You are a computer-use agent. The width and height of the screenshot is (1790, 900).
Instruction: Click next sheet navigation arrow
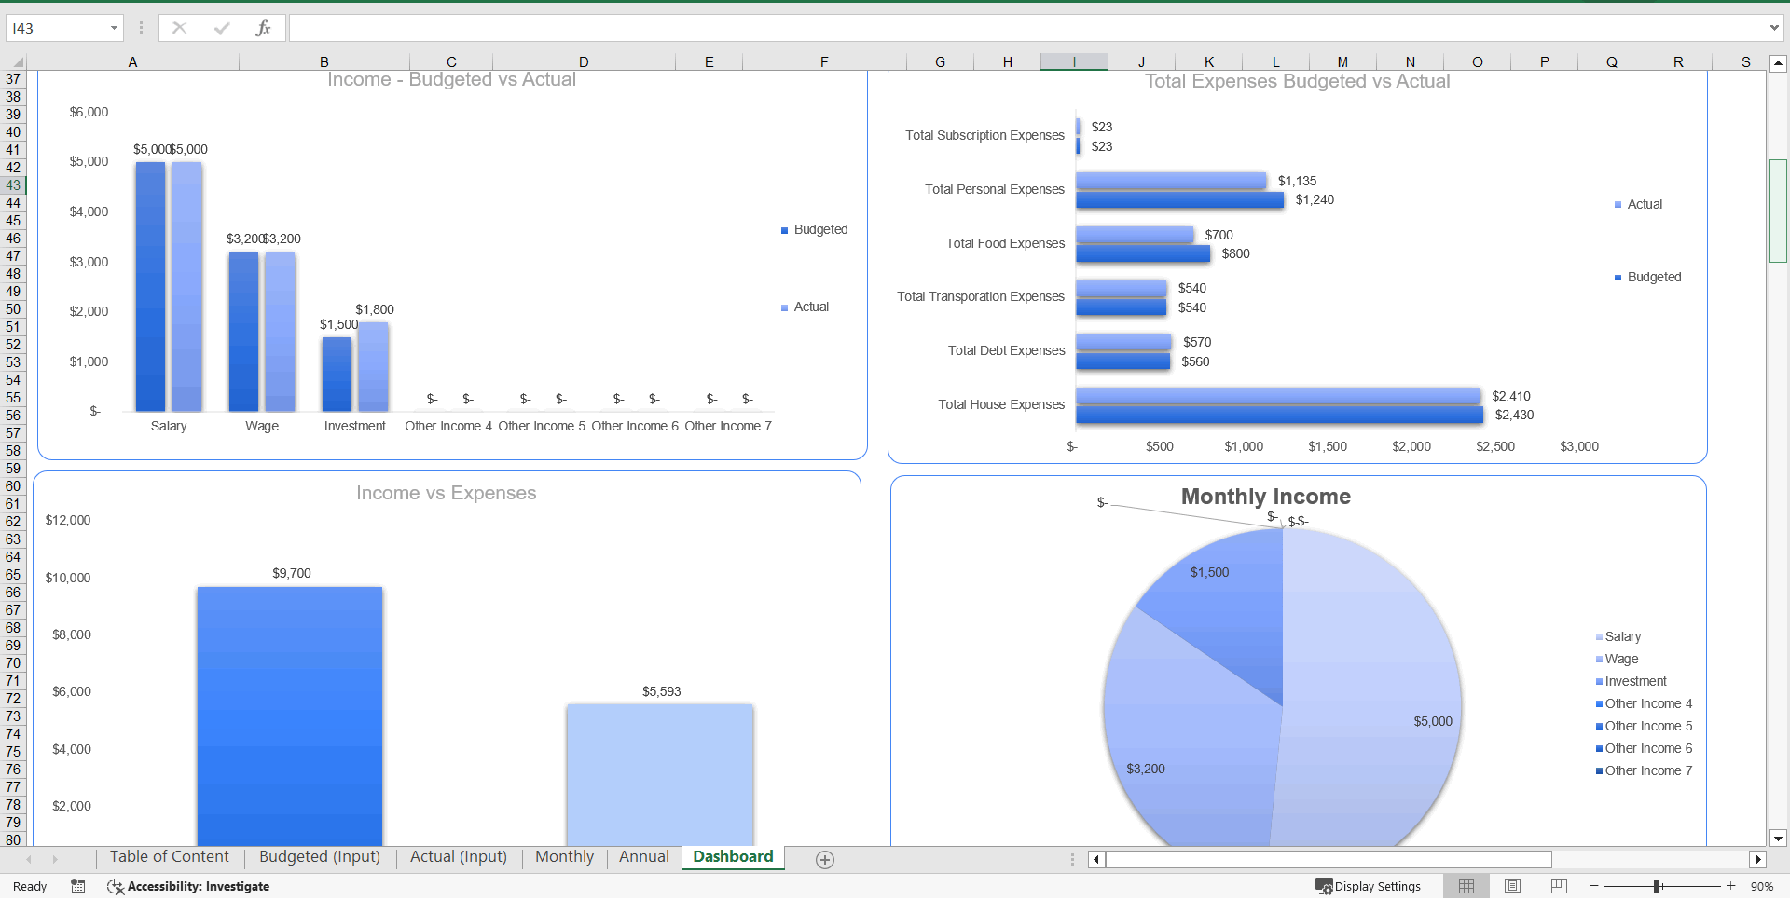(x=55, y=859)
